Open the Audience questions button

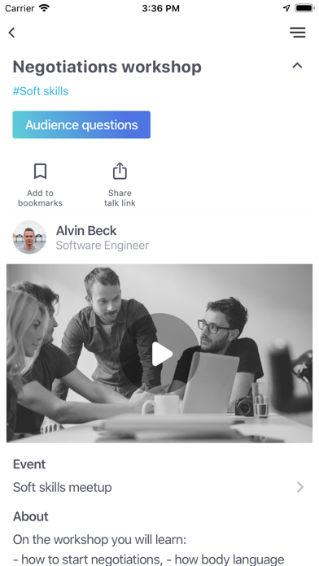[81, 124]
